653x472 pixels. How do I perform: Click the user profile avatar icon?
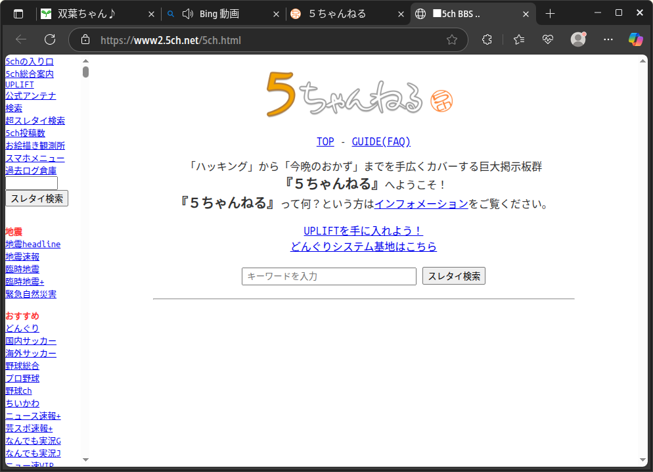578,40
